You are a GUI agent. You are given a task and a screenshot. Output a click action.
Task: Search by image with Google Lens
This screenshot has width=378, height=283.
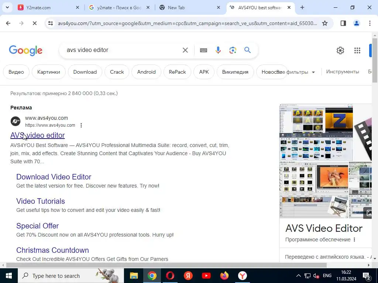click(233, 50)
